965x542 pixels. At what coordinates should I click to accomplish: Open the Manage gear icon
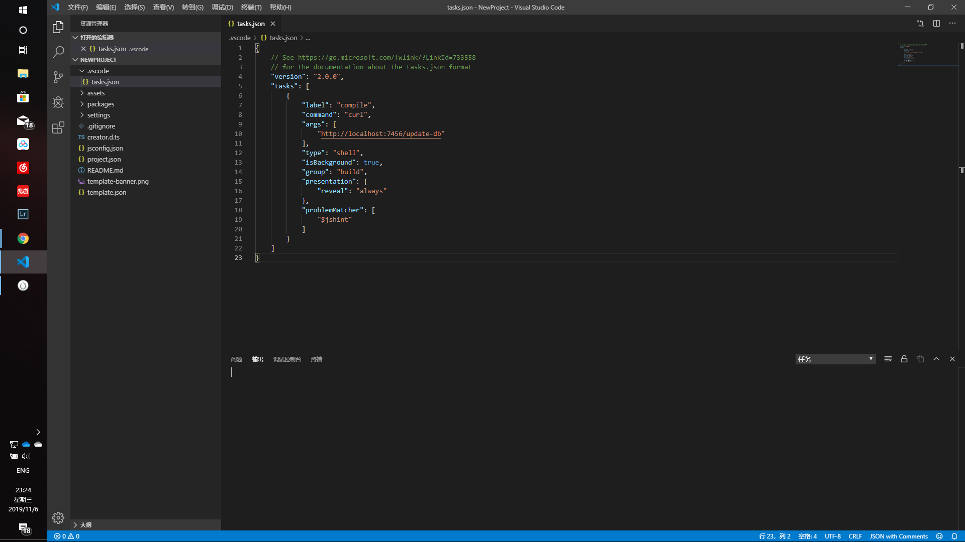[x=58, y=517]
